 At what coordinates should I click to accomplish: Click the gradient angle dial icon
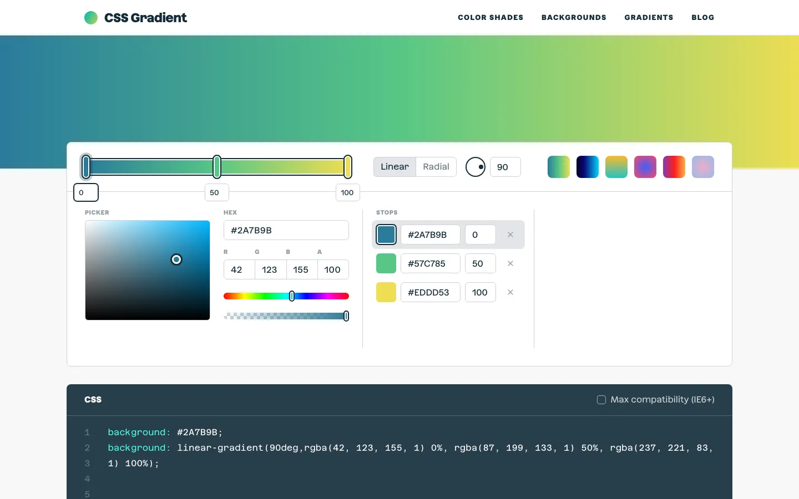pos(476,167)
